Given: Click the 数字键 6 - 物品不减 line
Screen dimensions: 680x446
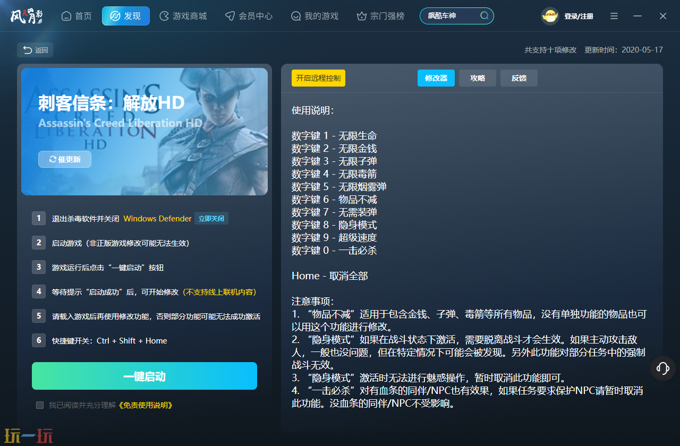Looking at the screenshot, I should pyautogui.click(x=334, y=200).
